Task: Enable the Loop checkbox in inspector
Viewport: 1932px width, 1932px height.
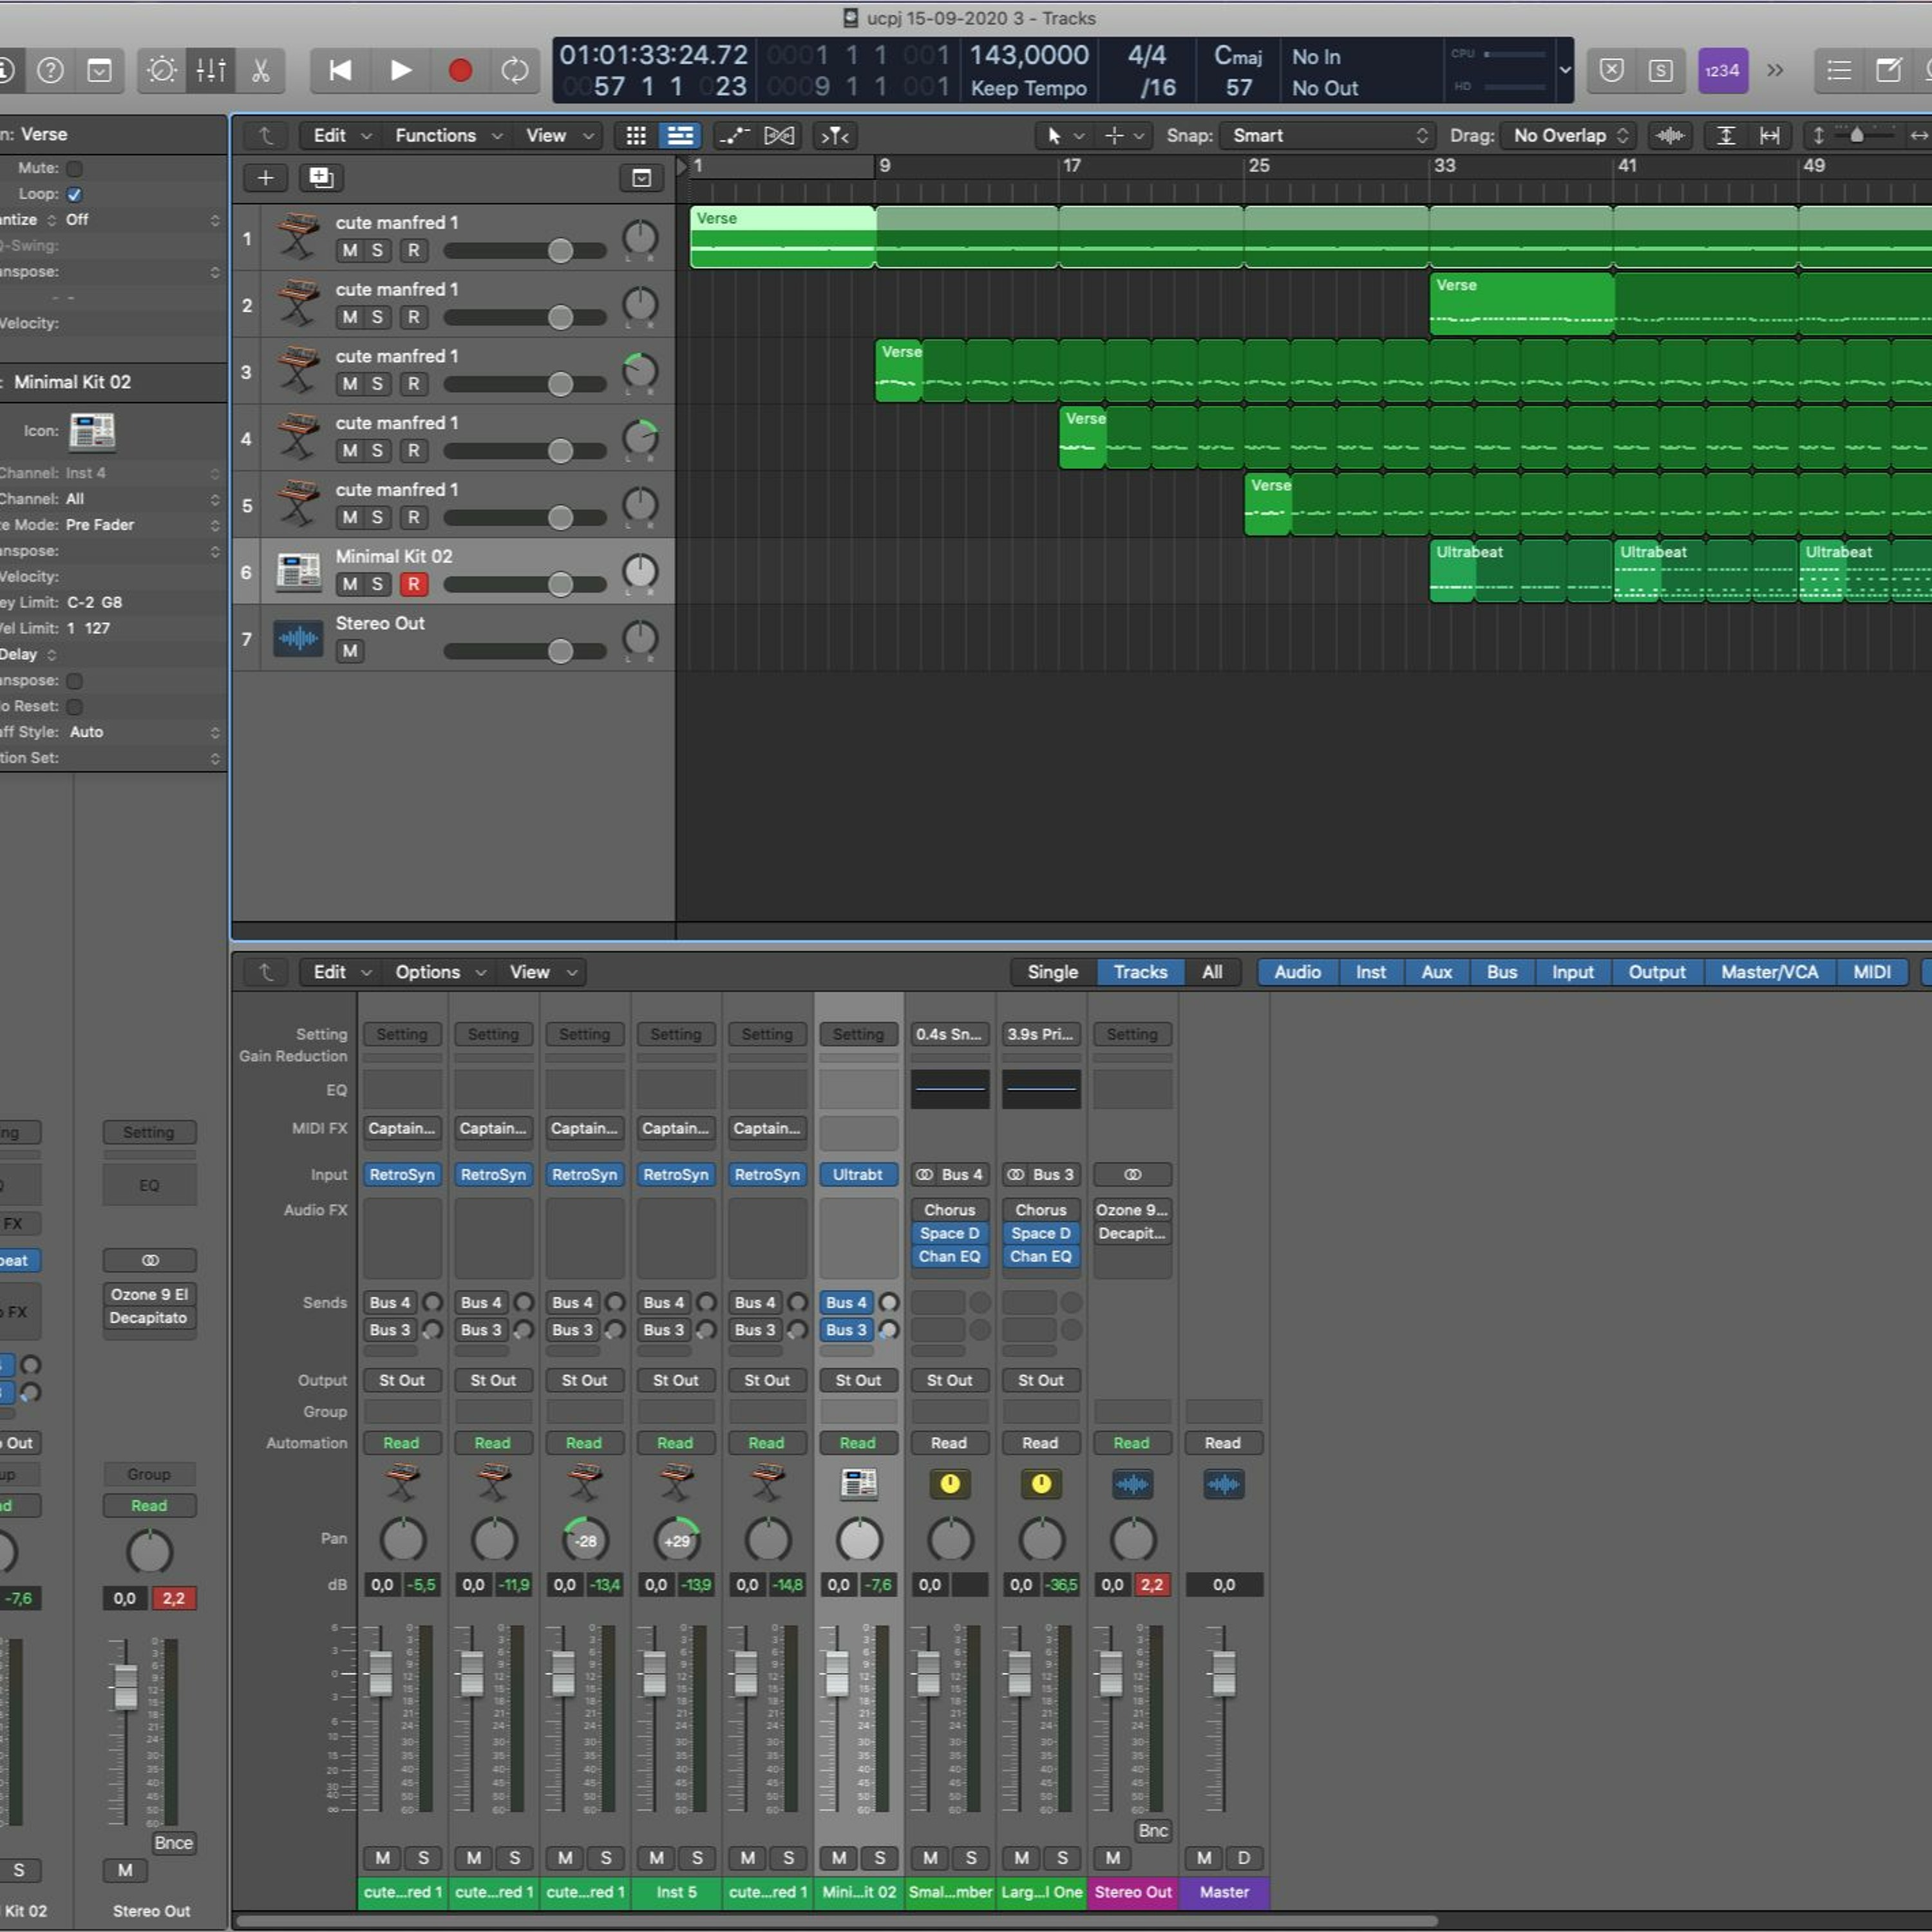Action: [74, 194]
